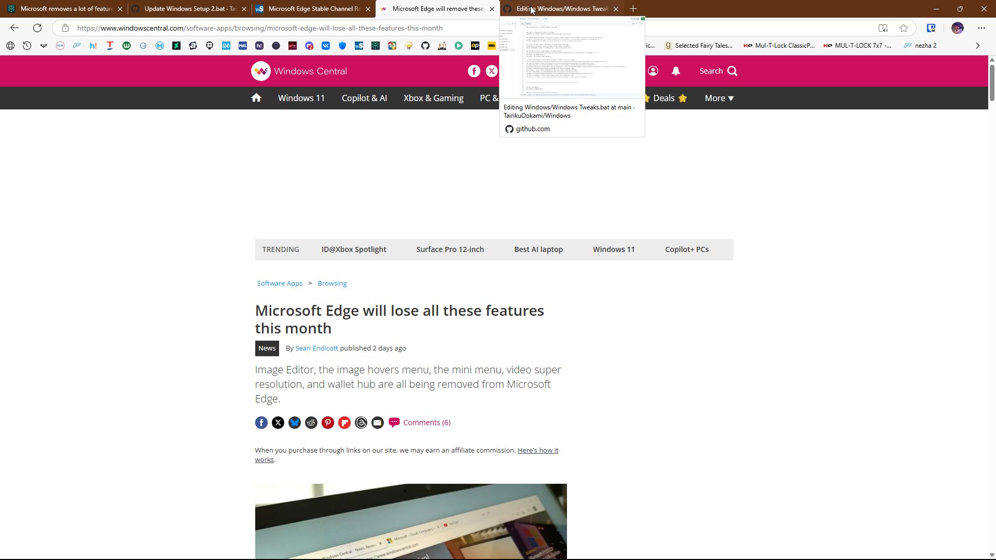This screenshot has width=996, height=560.
Task: Open the browser profile avatar
Action: tap(958, 28)
